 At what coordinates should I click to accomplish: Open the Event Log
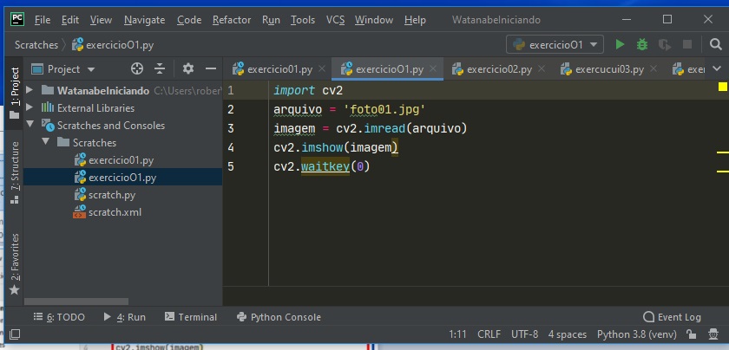coord(672,317)
